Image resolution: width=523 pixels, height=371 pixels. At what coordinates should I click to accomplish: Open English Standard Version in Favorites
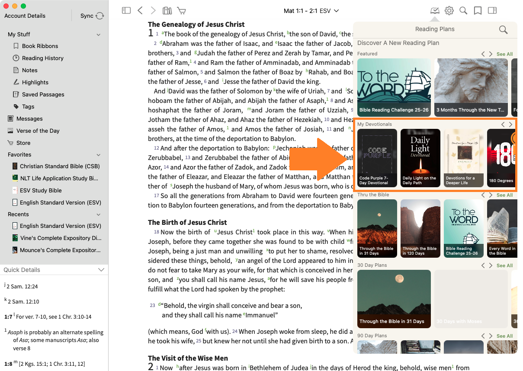coord(56,202)
